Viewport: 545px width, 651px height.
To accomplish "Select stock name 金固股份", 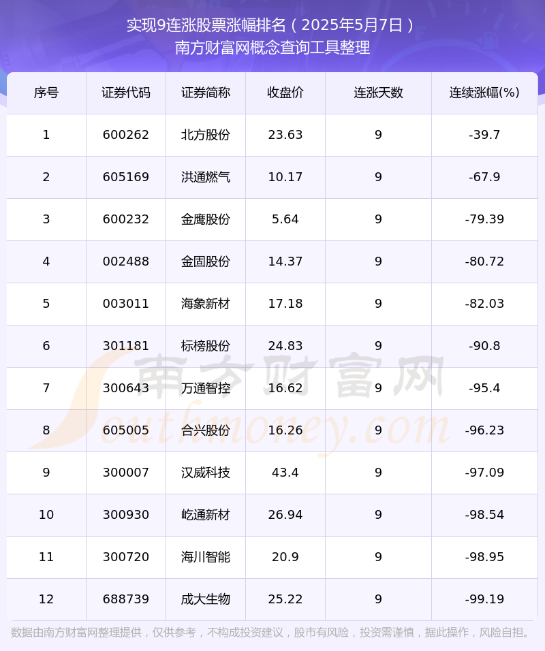I will tap(206, 261).
